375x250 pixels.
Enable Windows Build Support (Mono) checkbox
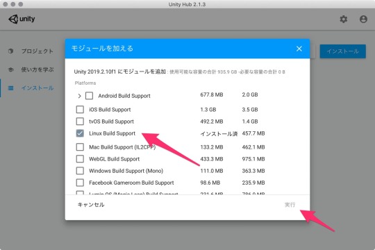click(80, 171)
